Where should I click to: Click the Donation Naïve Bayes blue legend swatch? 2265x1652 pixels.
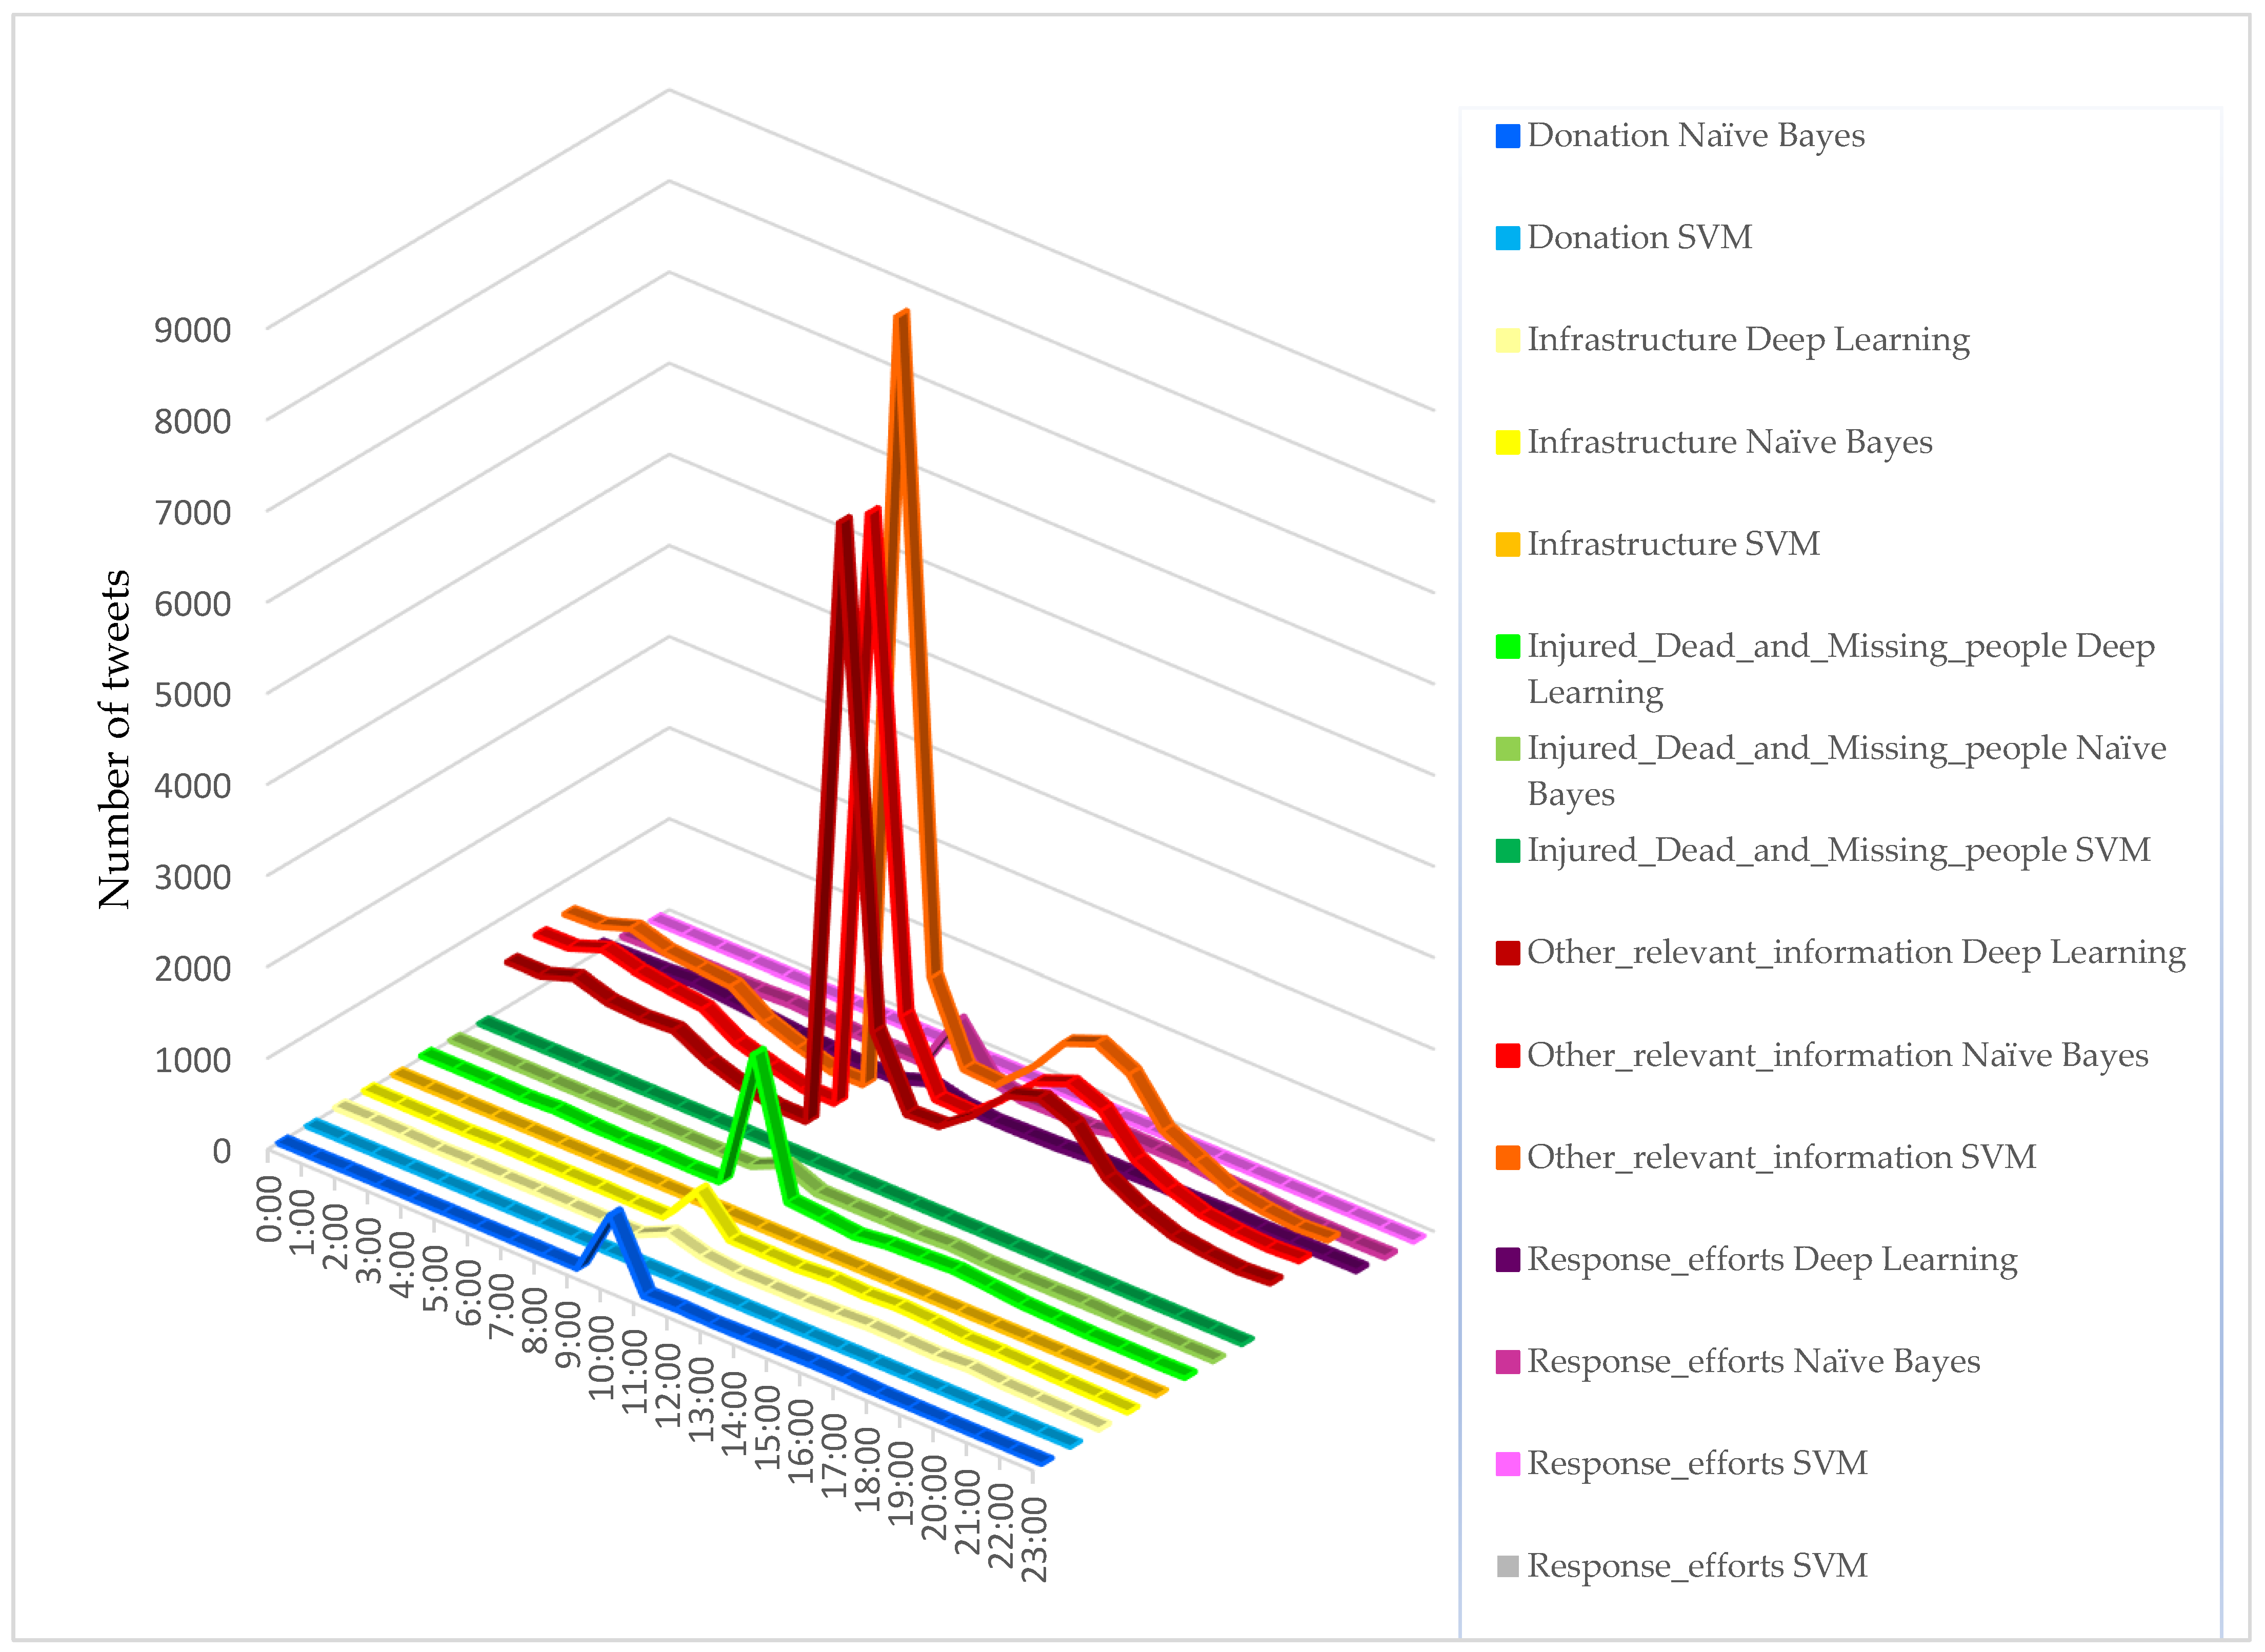[x=1507, y=136]
